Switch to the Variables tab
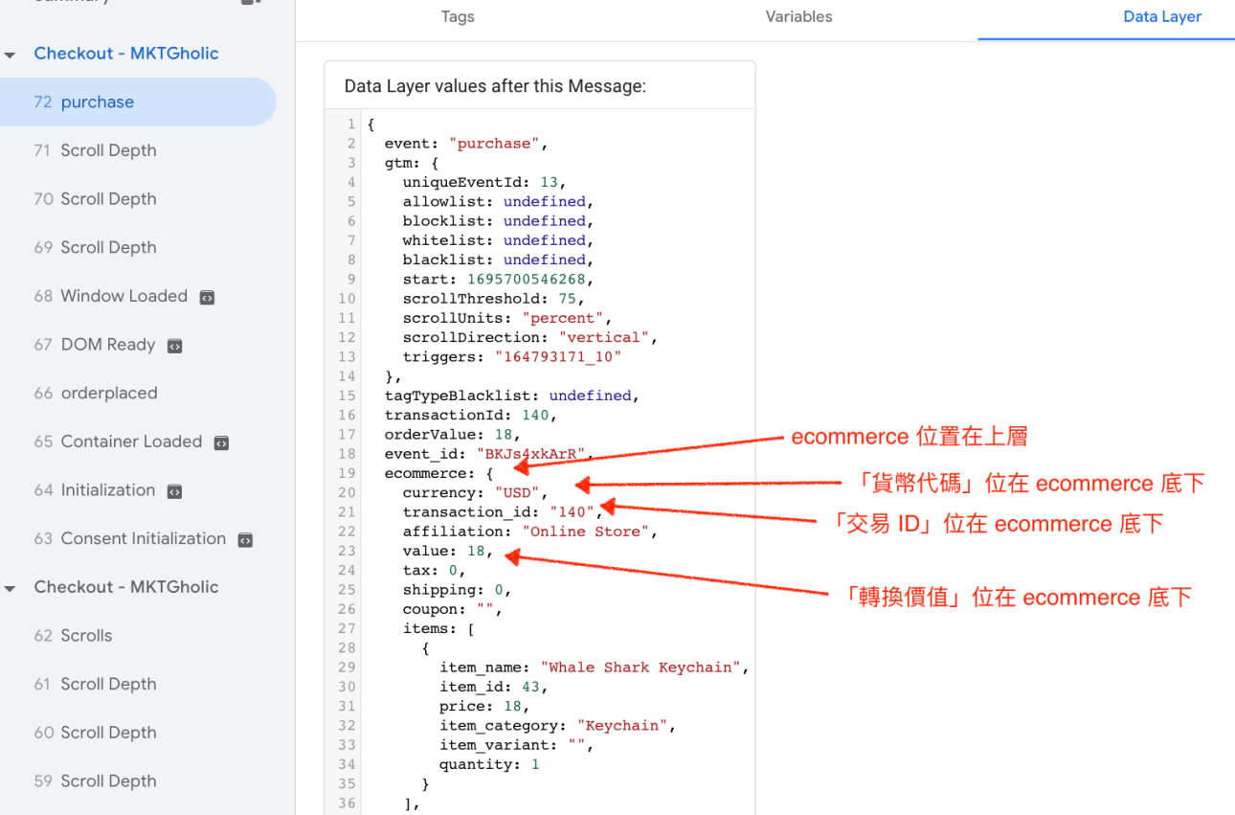 [x=798, y=17]
